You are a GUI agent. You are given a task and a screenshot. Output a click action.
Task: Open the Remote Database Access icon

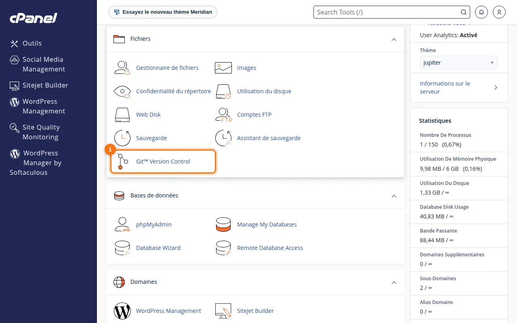[223, 248]
